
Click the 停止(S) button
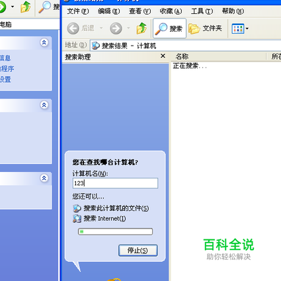click(x=138, y=251)
